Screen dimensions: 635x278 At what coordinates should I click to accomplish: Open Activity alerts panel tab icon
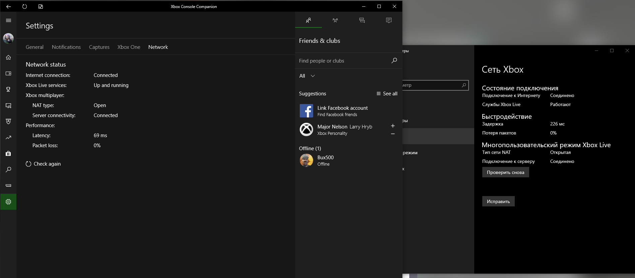(389, 20)
